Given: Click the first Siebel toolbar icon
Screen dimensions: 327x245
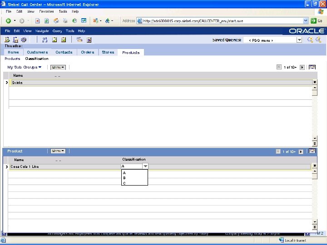Looking at the screenshot, I should tap(7, 39).
